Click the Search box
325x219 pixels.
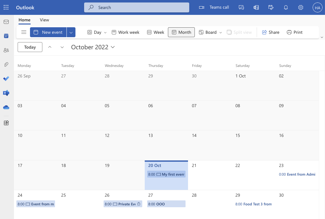pos(137,7)
